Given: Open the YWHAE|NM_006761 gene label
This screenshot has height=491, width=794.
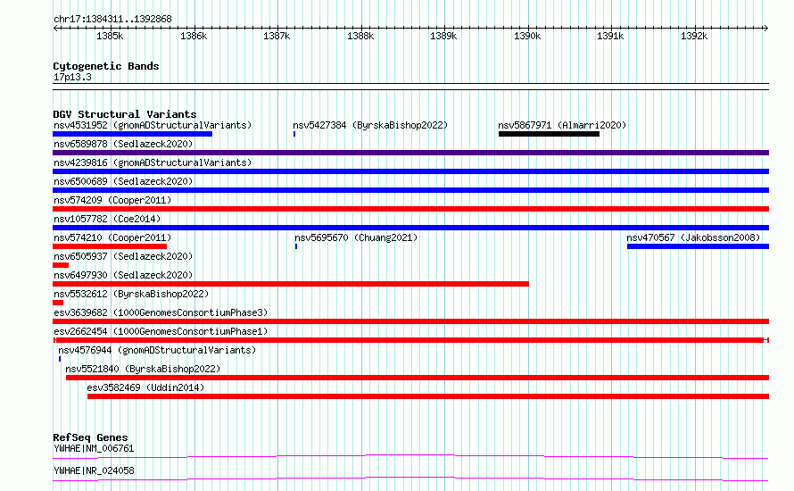Looking at the screenshot, I should [94, 448].
